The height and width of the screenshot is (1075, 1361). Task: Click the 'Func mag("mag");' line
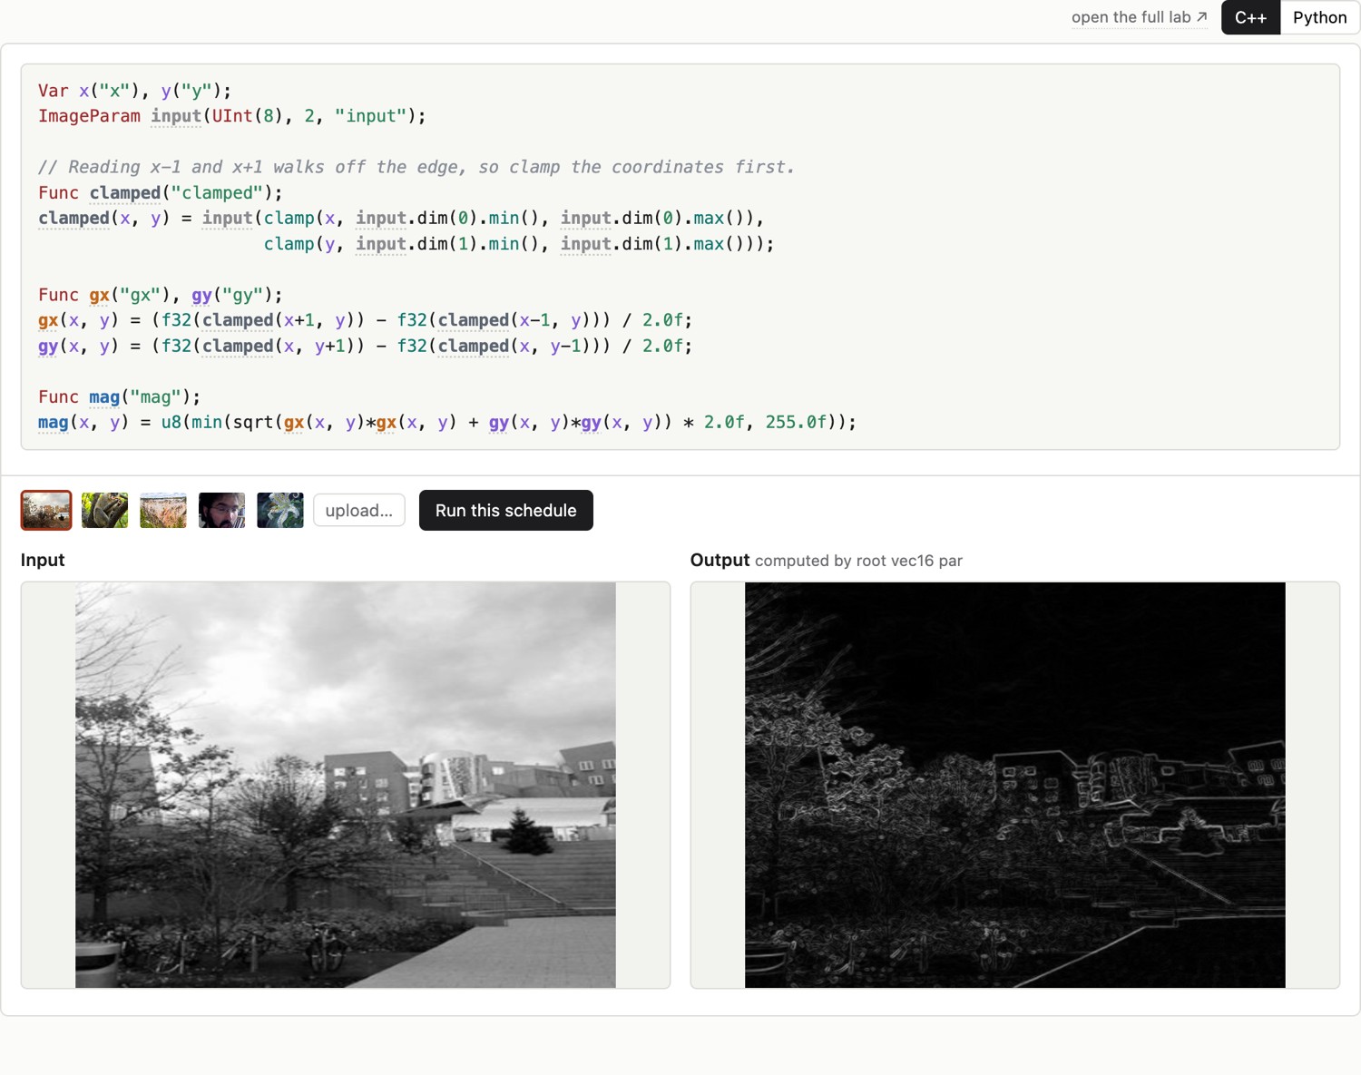tap(120, 396)
